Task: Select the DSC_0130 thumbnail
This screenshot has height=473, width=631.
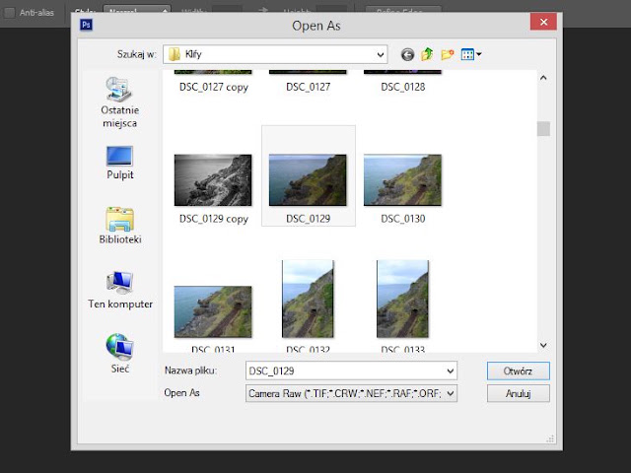Action: [402, 179]
